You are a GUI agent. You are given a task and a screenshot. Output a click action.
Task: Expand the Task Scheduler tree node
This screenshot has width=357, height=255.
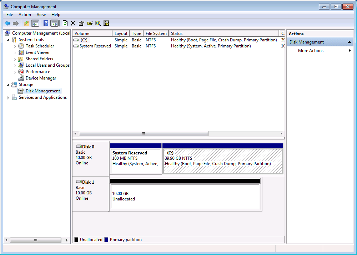15,46
